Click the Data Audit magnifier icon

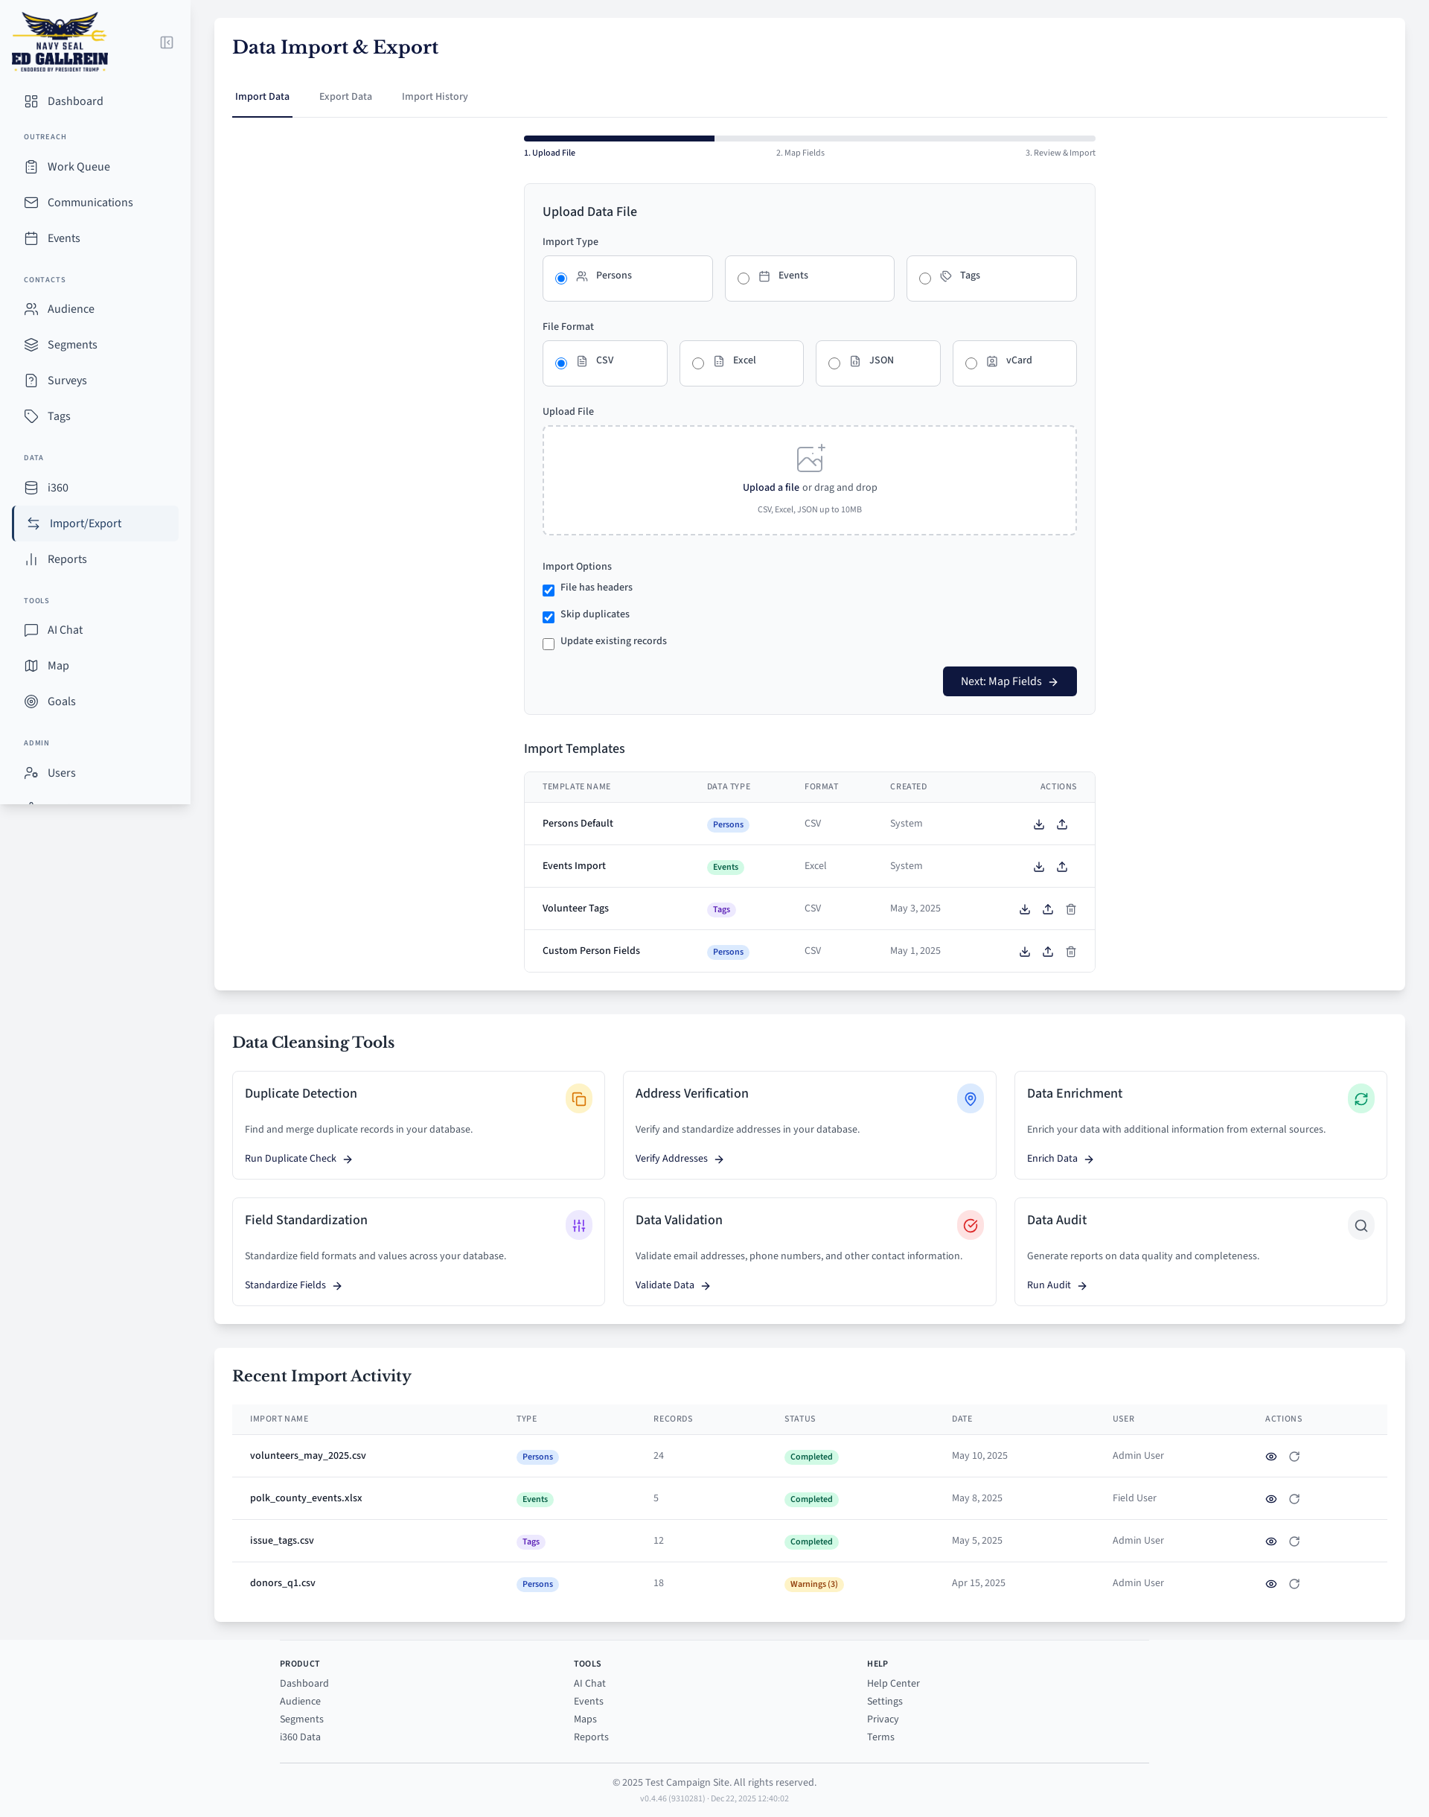coord(1361,1225)
